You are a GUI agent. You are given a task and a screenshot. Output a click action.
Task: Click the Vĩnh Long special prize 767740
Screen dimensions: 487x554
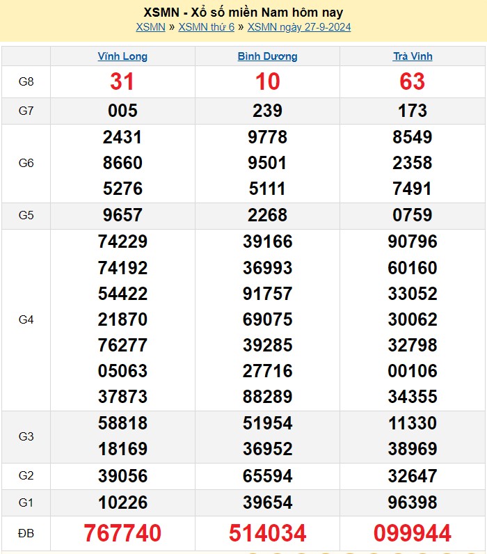coord(122,533)
